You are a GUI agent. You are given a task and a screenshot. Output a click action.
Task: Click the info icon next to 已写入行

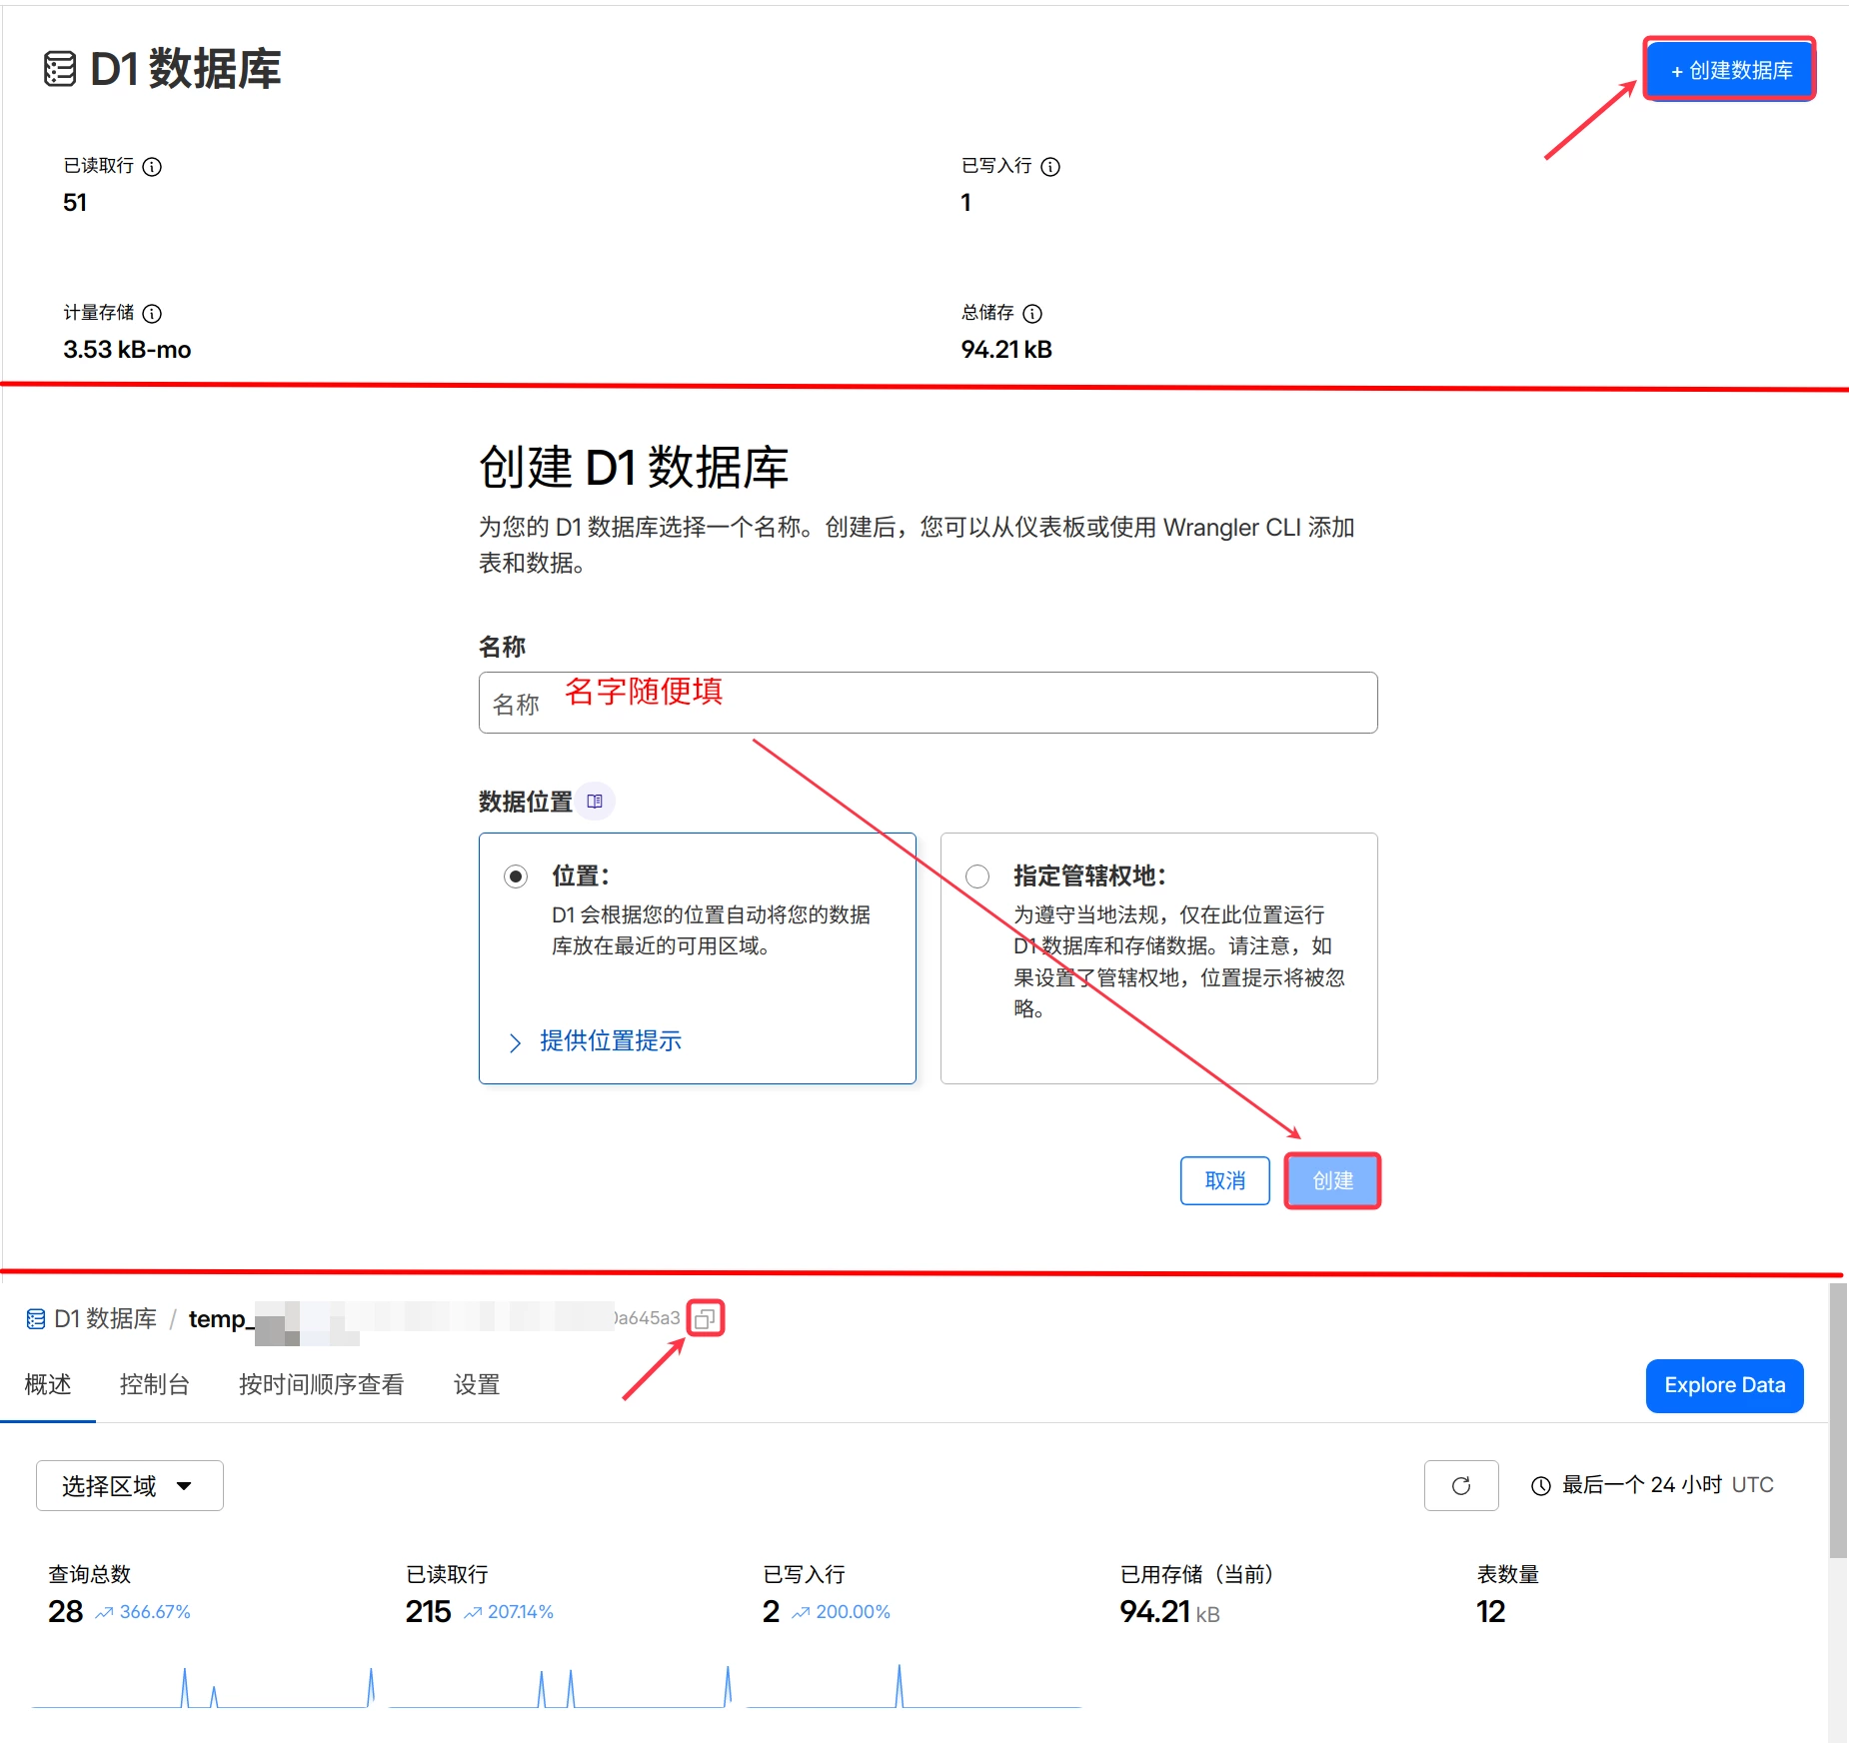pyautogui.click(x=1050, y=167)
